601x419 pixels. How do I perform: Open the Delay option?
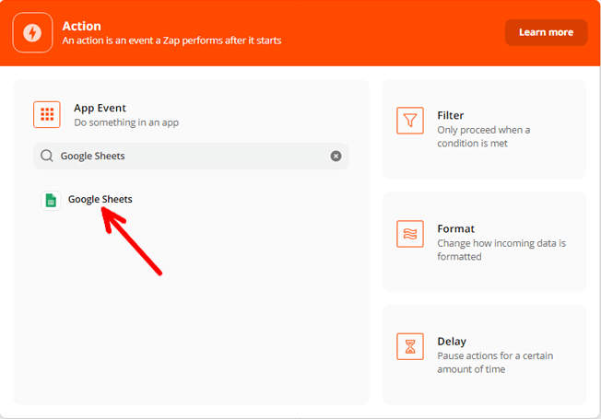(484, 355)
